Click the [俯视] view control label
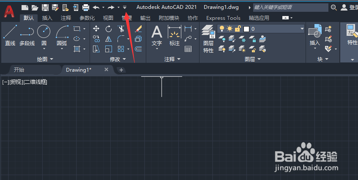Viewport: 358px width, 180px height. click(16, 82)
